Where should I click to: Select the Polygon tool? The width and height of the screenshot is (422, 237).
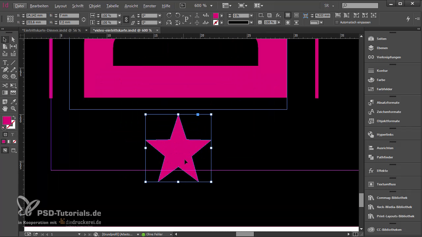[x=13, y=76]
